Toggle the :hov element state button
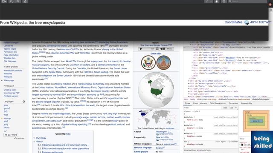 coord(225,108)
